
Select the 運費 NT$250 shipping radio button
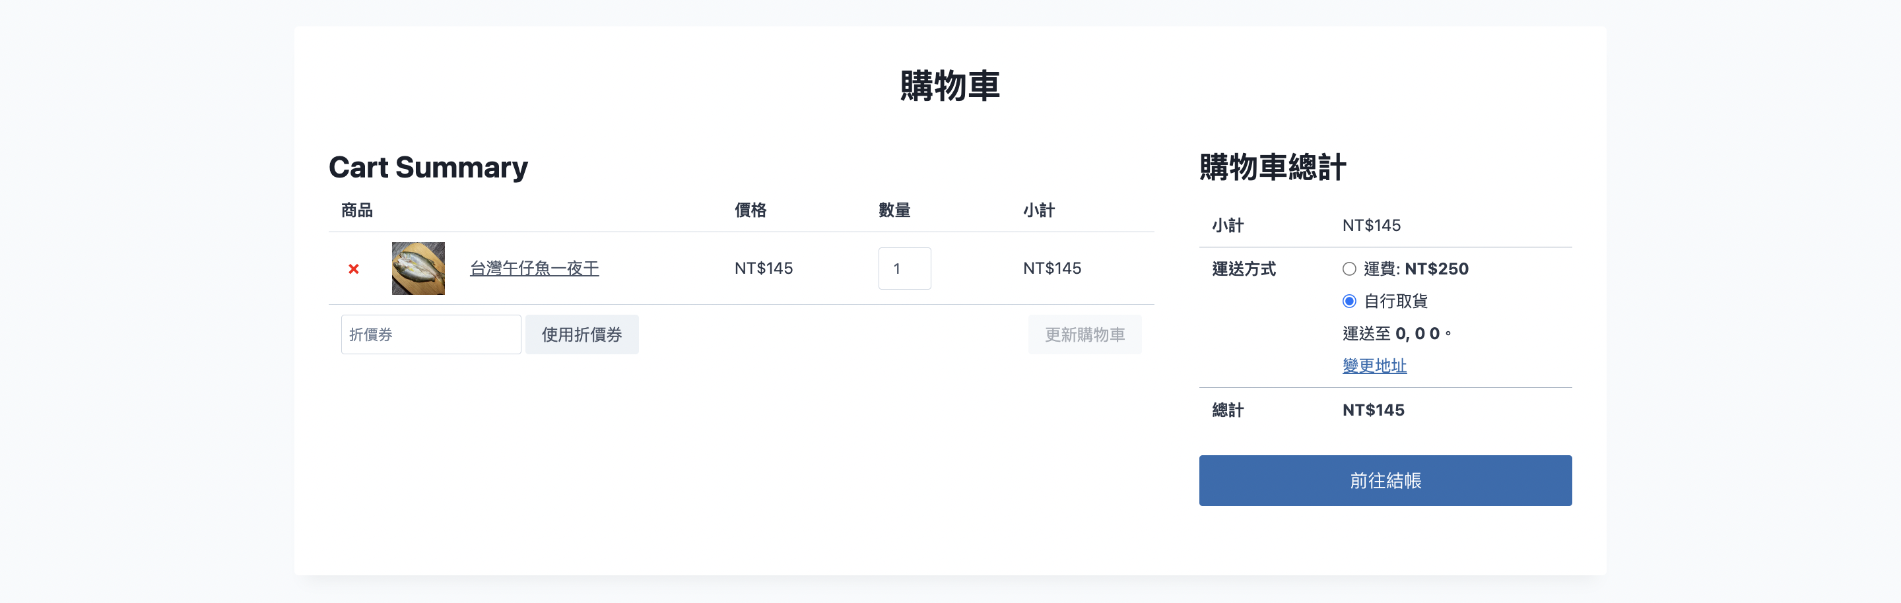point(1349,269)
